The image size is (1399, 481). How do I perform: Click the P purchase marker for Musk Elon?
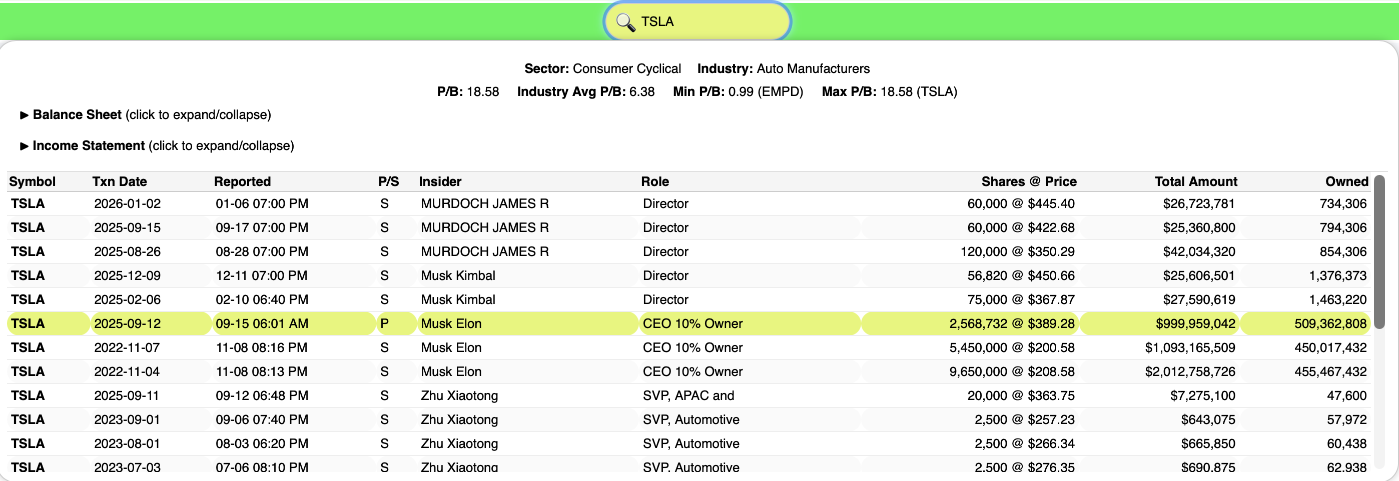[384, 323]
